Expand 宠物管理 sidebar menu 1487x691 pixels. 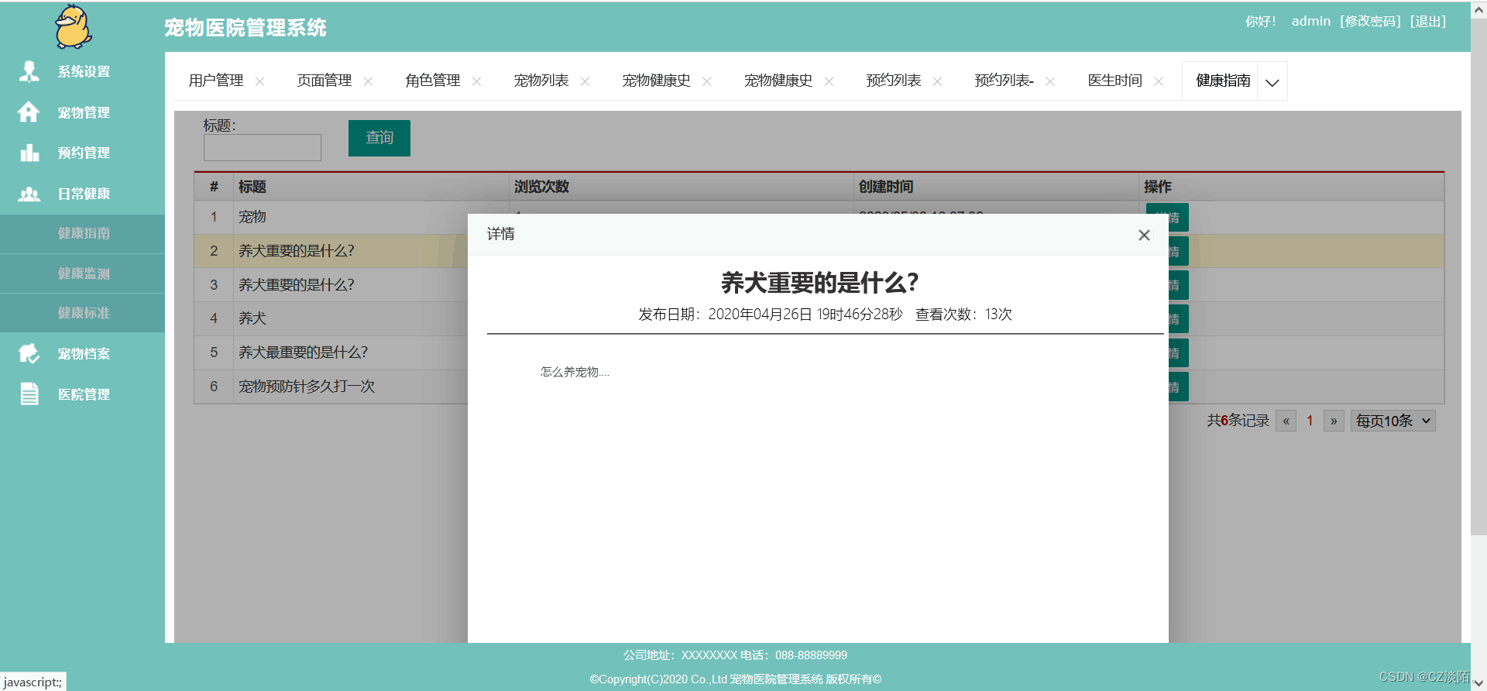(83, 112)
